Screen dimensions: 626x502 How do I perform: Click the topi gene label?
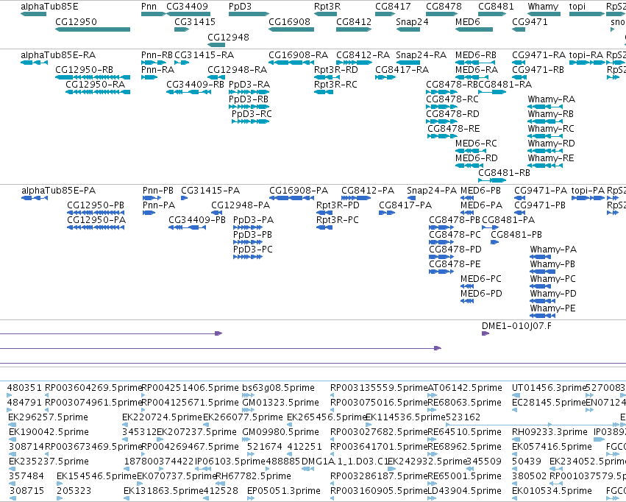tap(577, 7)
